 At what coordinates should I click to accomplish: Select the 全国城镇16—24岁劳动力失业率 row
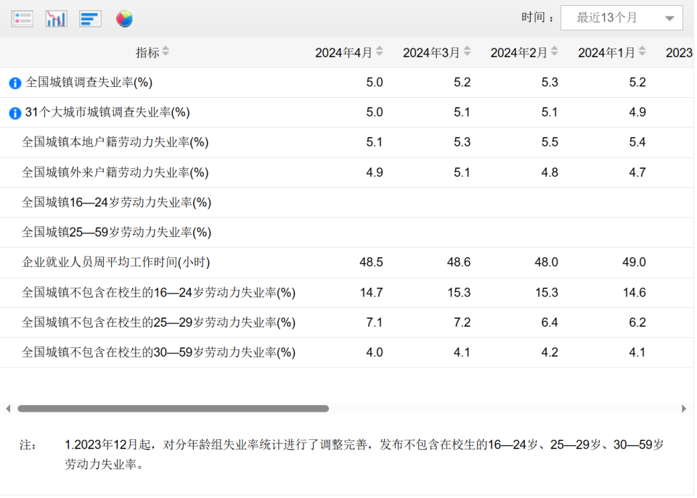(347, 203)
